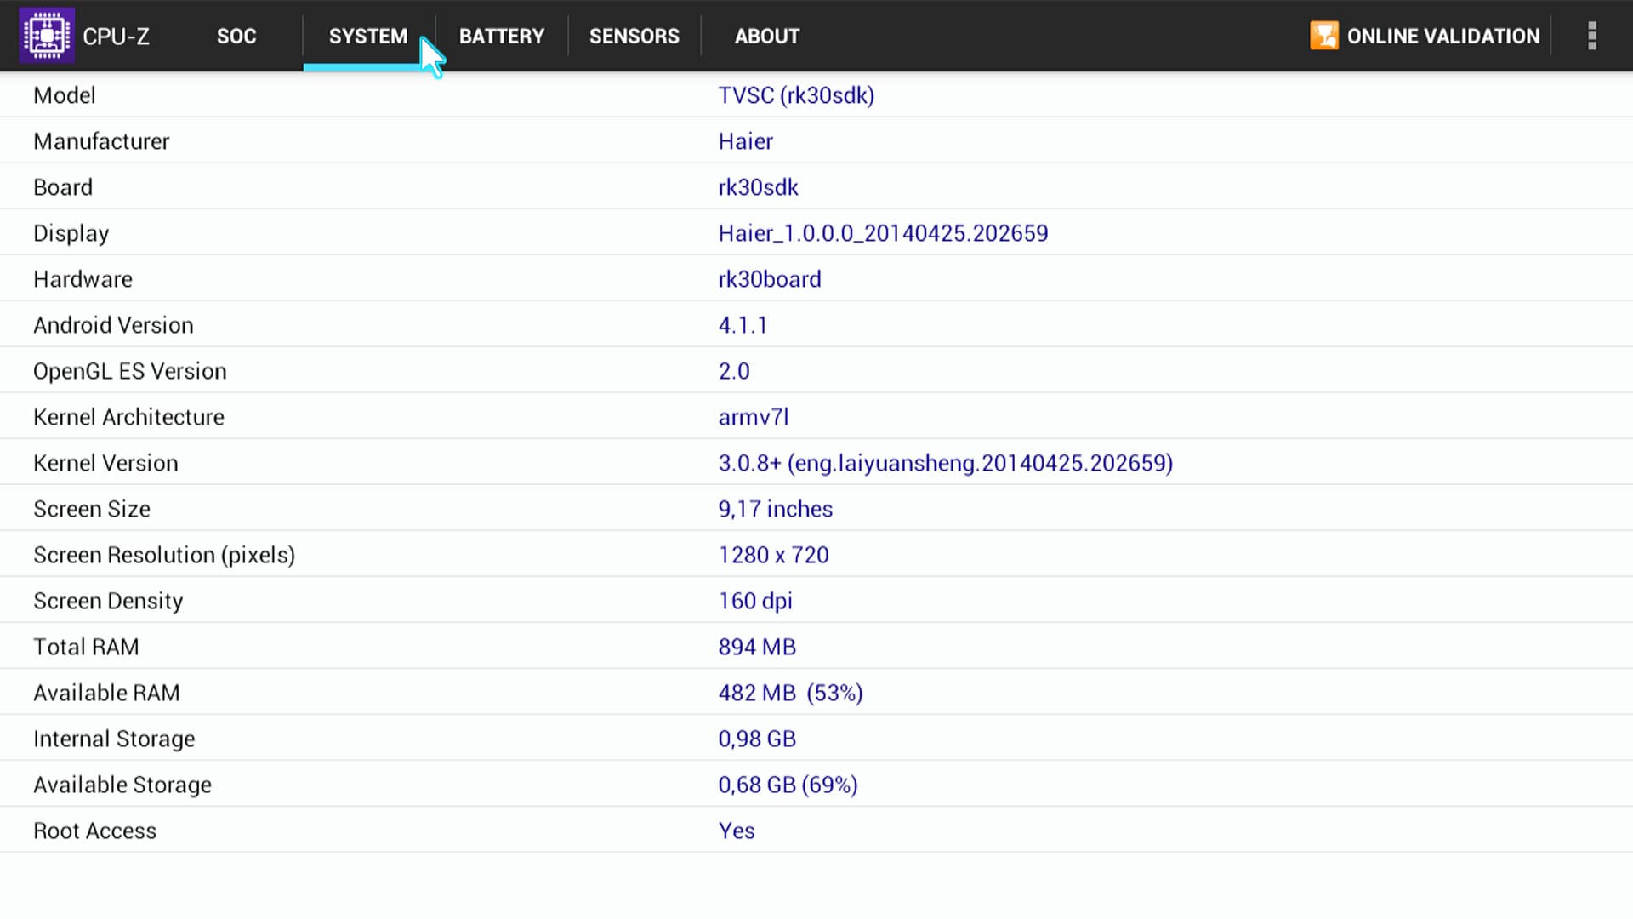Click the CPU-Z title text
1633x919 pixels.
tap(116, 37)
